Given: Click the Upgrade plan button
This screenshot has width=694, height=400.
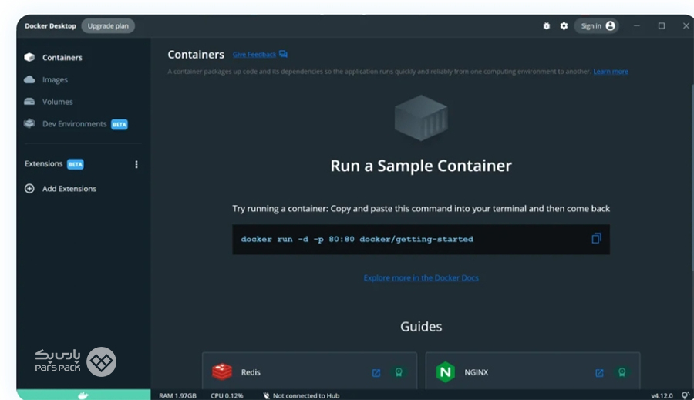Looking at the screenshot, I should (108, 26).
